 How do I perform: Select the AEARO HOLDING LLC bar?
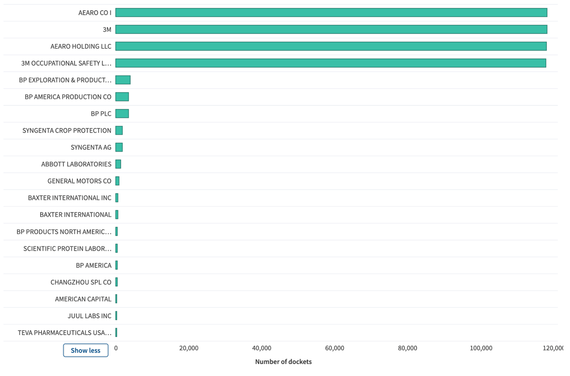click(331, 46)
